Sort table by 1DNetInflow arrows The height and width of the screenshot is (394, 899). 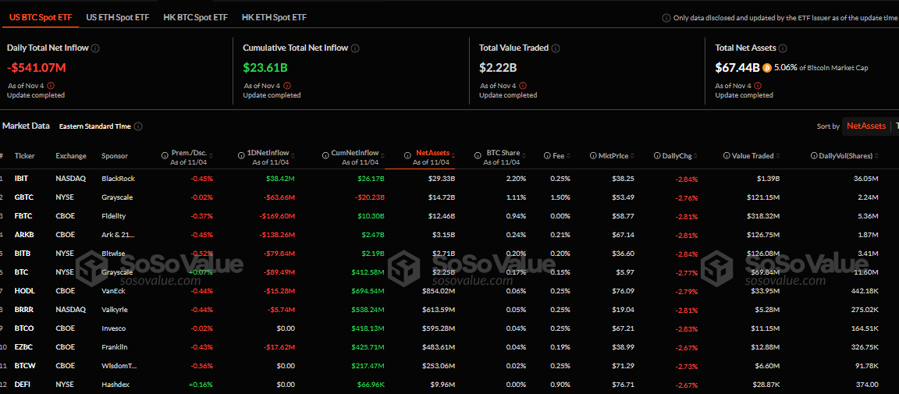click(x=293, y=155)
